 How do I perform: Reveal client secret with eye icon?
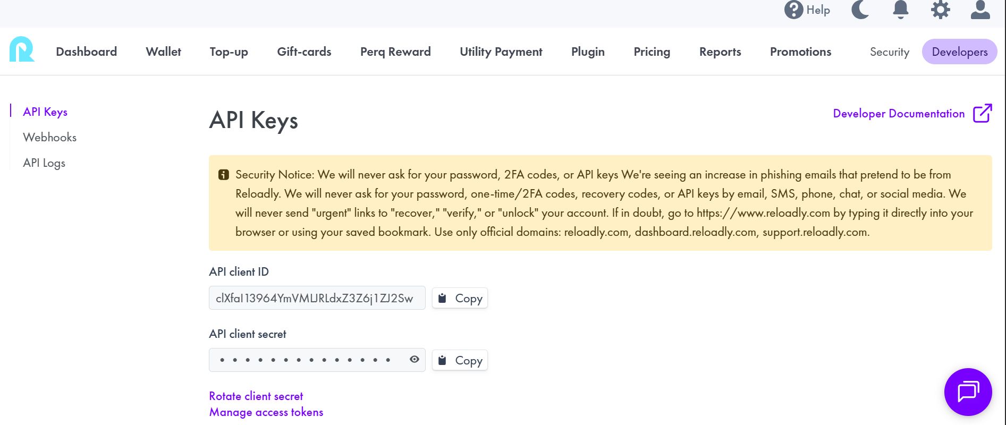(x=415, y=360)
